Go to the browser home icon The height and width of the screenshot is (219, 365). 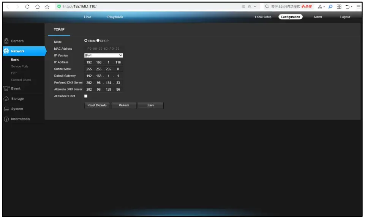[37, 6]
